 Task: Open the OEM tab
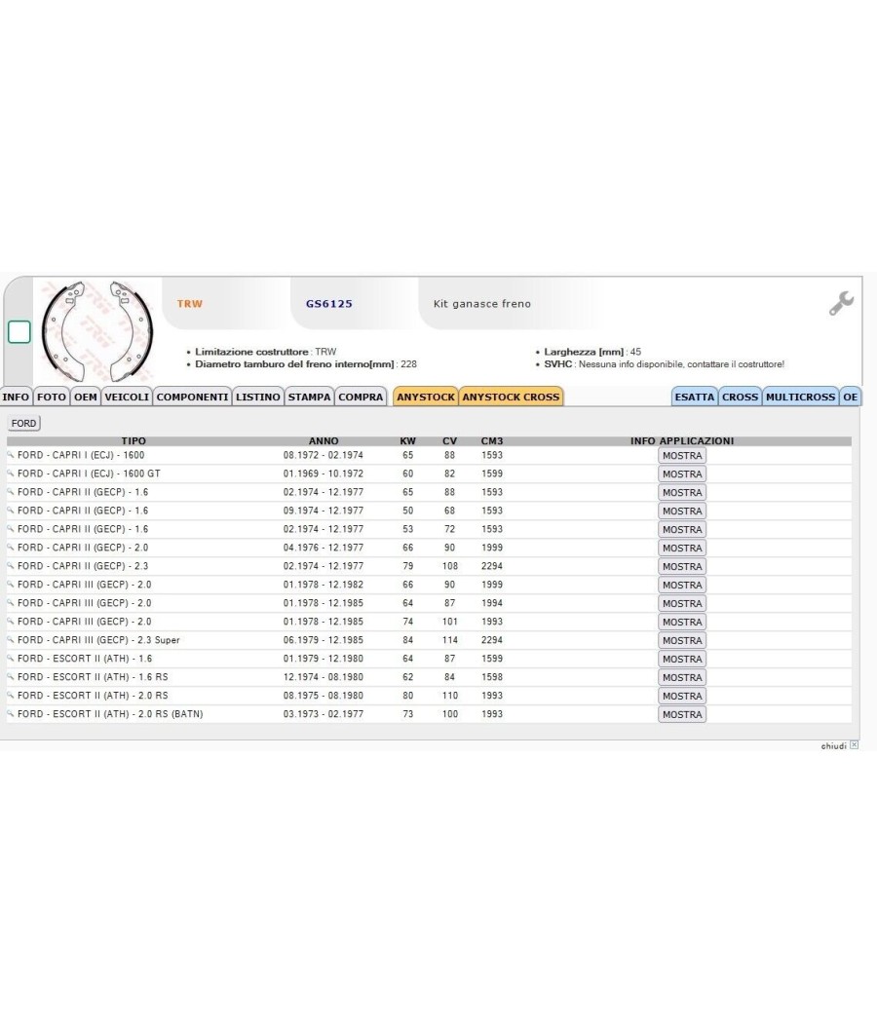(x=86, y=397)
